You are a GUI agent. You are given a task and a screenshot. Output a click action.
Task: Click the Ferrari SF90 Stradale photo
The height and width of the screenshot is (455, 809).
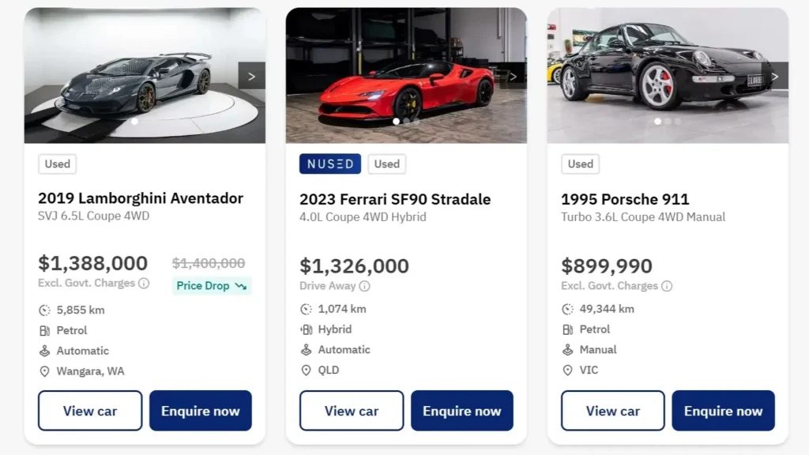click(x=405, y=71)
